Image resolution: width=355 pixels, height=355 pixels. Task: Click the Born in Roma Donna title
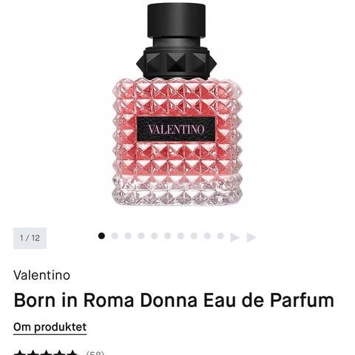(x=174, y=300)
